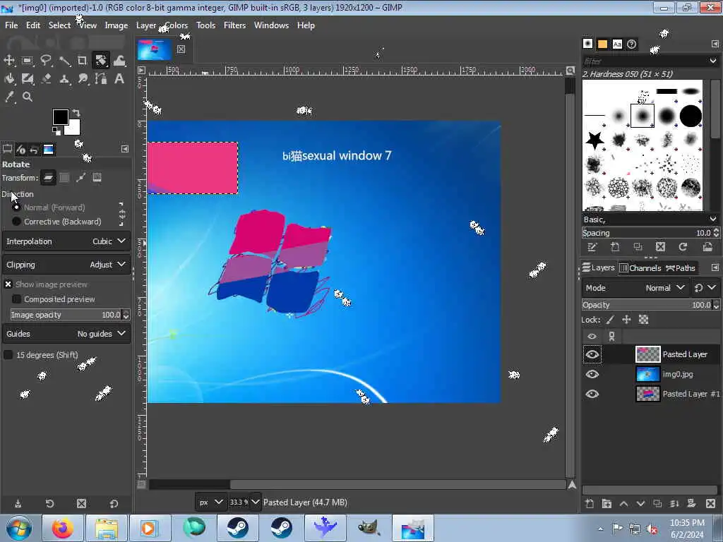The width and height of the screenshot is (723, 542).
Task: Open the Clipping Adjust dropdown
Action: pyautogui.click(x=66, y=265)
